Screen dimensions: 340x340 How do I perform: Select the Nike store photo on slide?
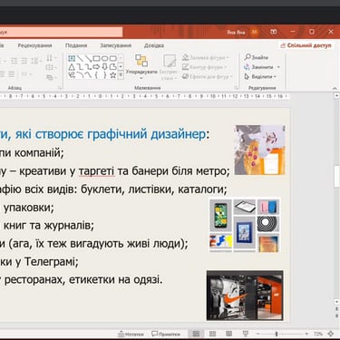(x=245, y=296)
